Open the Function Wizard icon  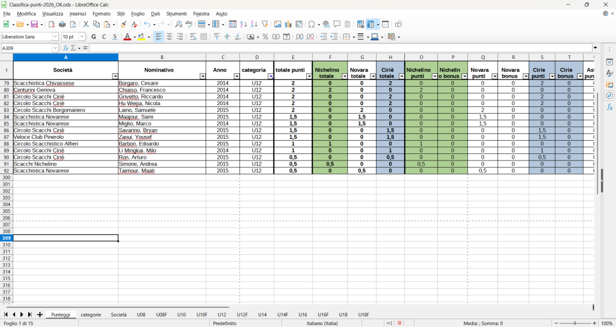tap(66, 48)
